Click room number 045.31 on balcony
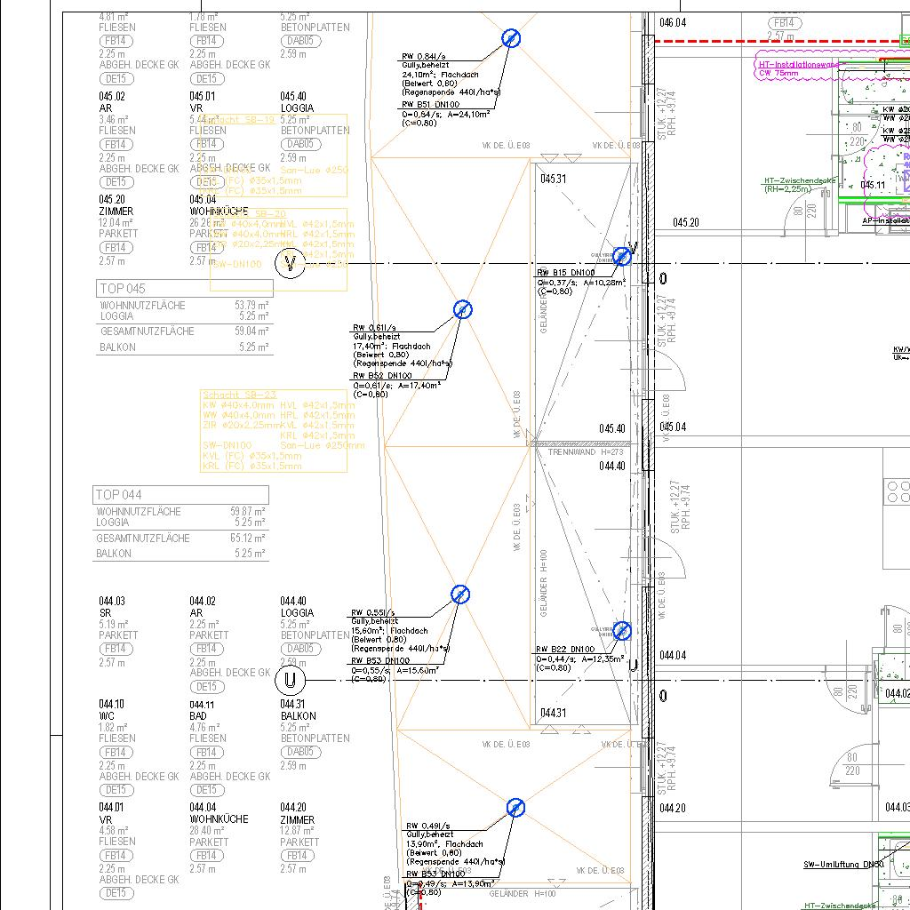The height and width of the screenshot is (910, 910). tap(553, 179)
